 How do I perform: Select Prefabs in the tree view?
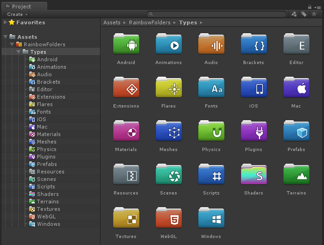click(47, 164)
